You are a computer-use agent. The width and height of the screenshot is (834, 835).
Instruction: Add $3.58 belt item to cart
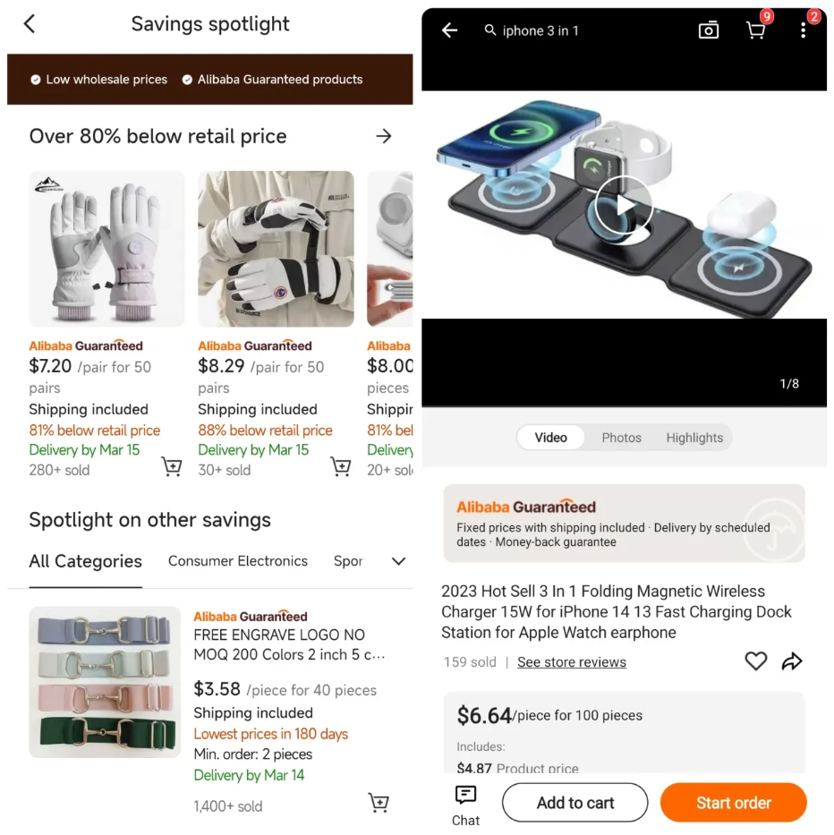[x=379, y=802]
